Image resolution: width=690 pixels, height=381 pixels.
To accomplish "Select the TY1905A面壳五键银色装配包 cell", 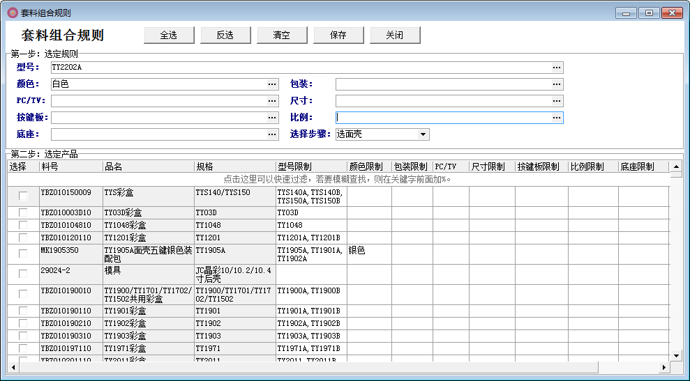I will (x=149, y=254).
